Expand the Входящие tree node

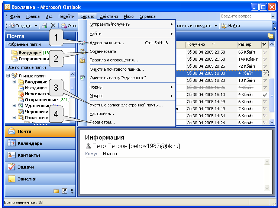click(14, 82)
